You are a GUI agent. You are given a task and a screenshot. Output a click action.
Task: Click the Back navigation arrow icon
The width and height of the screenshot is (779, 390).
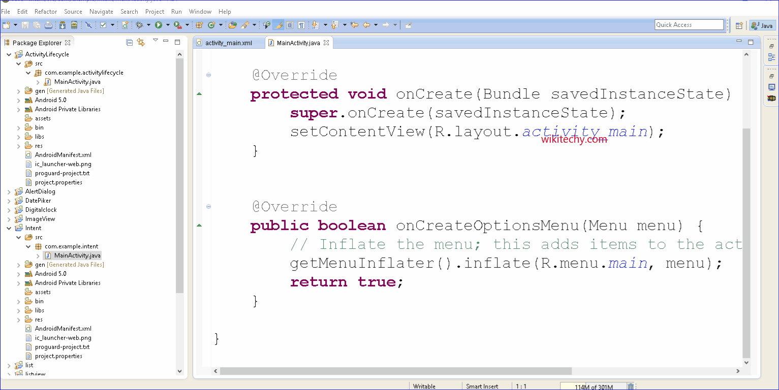366,25
